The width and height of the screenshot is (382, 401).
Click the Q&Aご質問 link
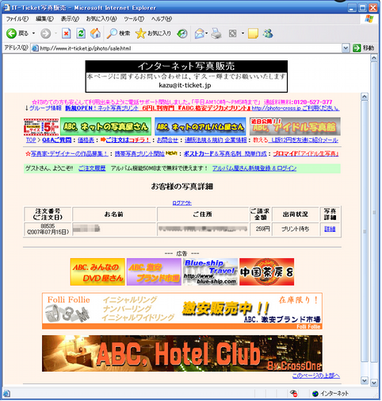point(56,140)
